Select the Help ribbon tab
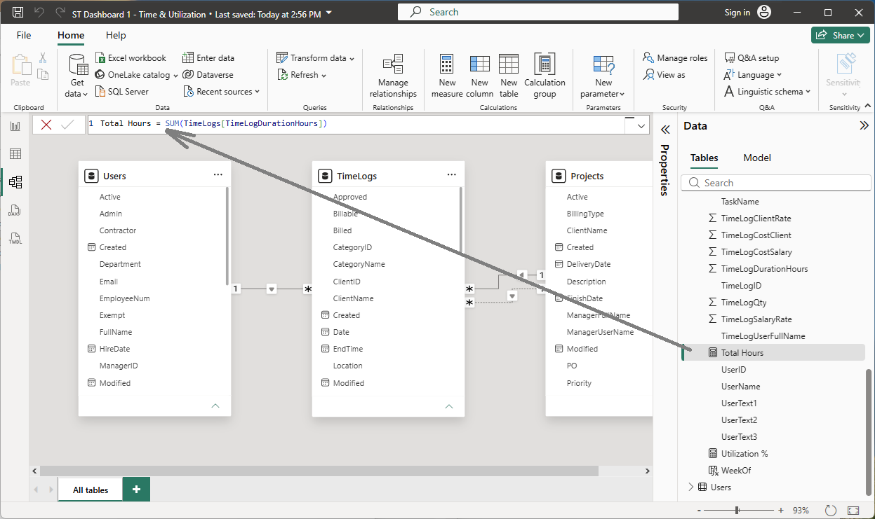Viewport: 875px width, 519px height. pyautogui.click(x=116, y=35)
